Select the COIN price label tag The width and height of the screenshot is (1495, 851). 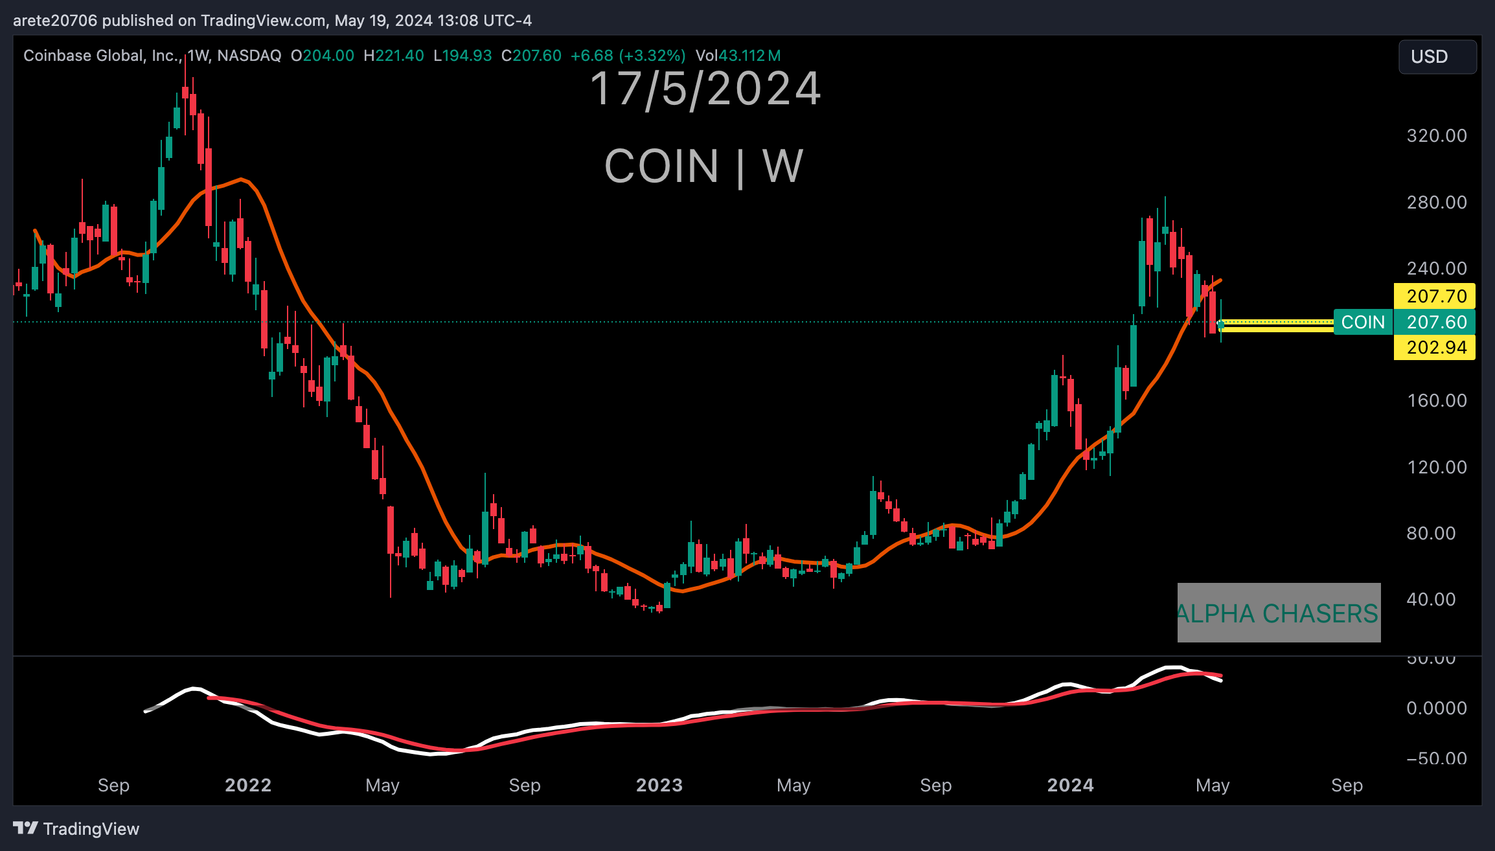(x=1363, y=322)
